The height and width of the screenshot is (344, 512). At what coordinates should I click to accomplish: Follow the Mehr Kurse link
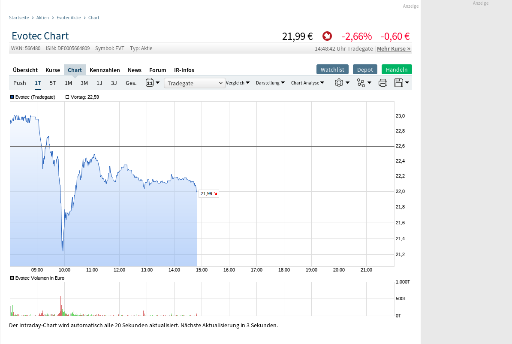tap(394, 48)
